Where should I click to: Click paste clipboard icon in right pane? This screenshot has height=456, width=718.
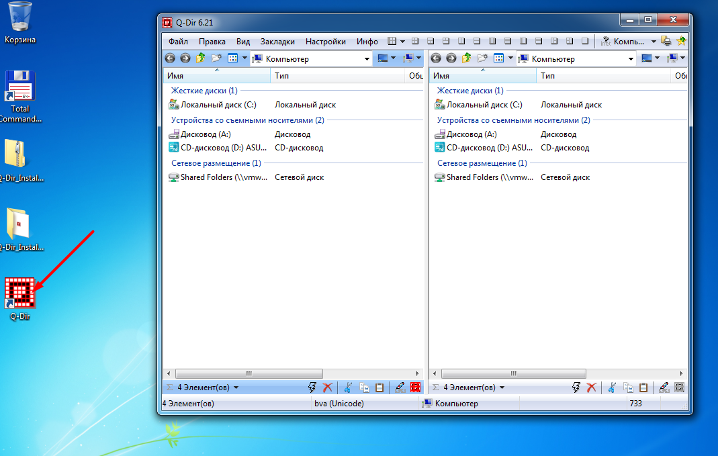644,387
